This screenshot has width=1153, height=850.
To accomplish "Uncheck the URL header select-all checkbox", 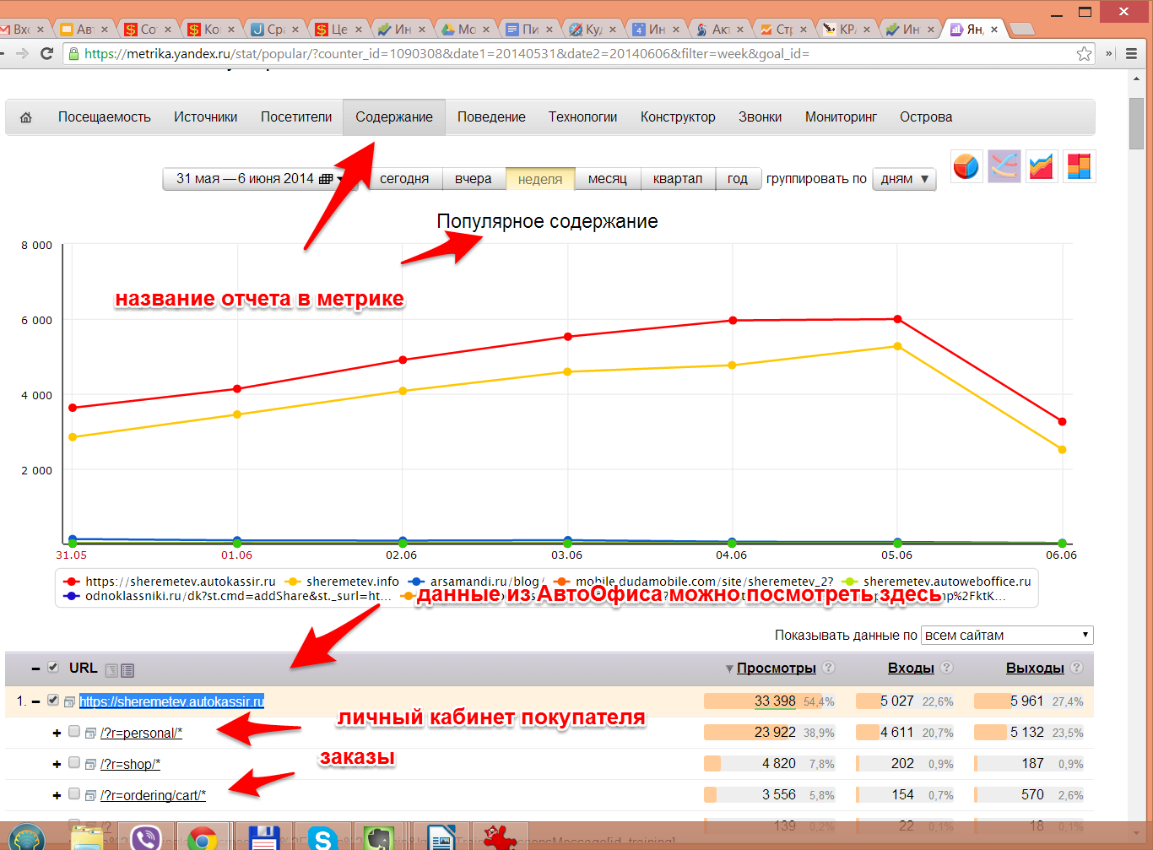I will click(x=53, y=668).
